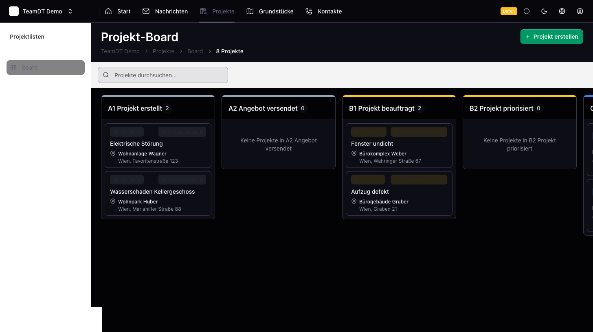Toggle dark mode with the moon icon
The height and width of the screenshot is (332, 593).
pos(544,11)
